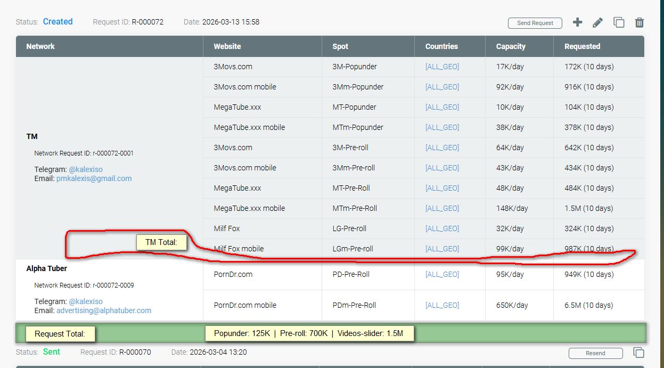Click [ALL_GEO] link in PD-Pre-Roll row
The image size is (664, 368).
click(x=442, y=274)
